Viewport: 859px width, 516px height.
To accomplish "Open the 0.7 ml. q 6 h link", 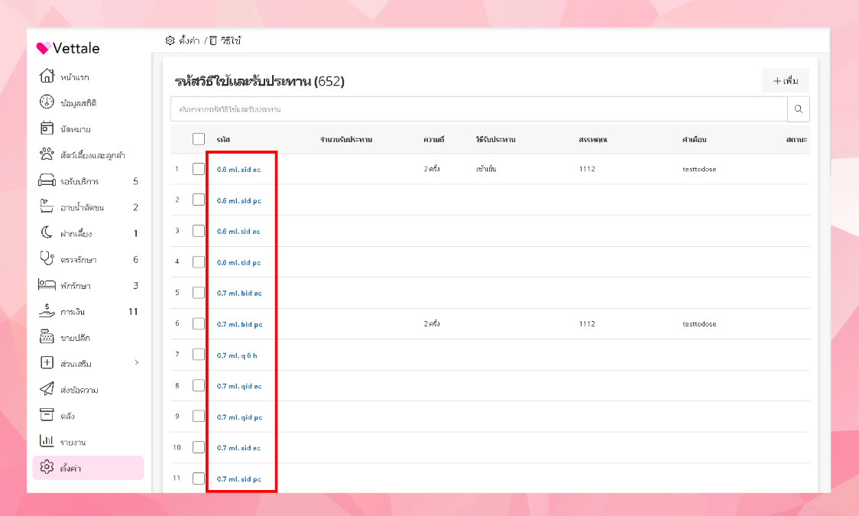I will 237,355.
